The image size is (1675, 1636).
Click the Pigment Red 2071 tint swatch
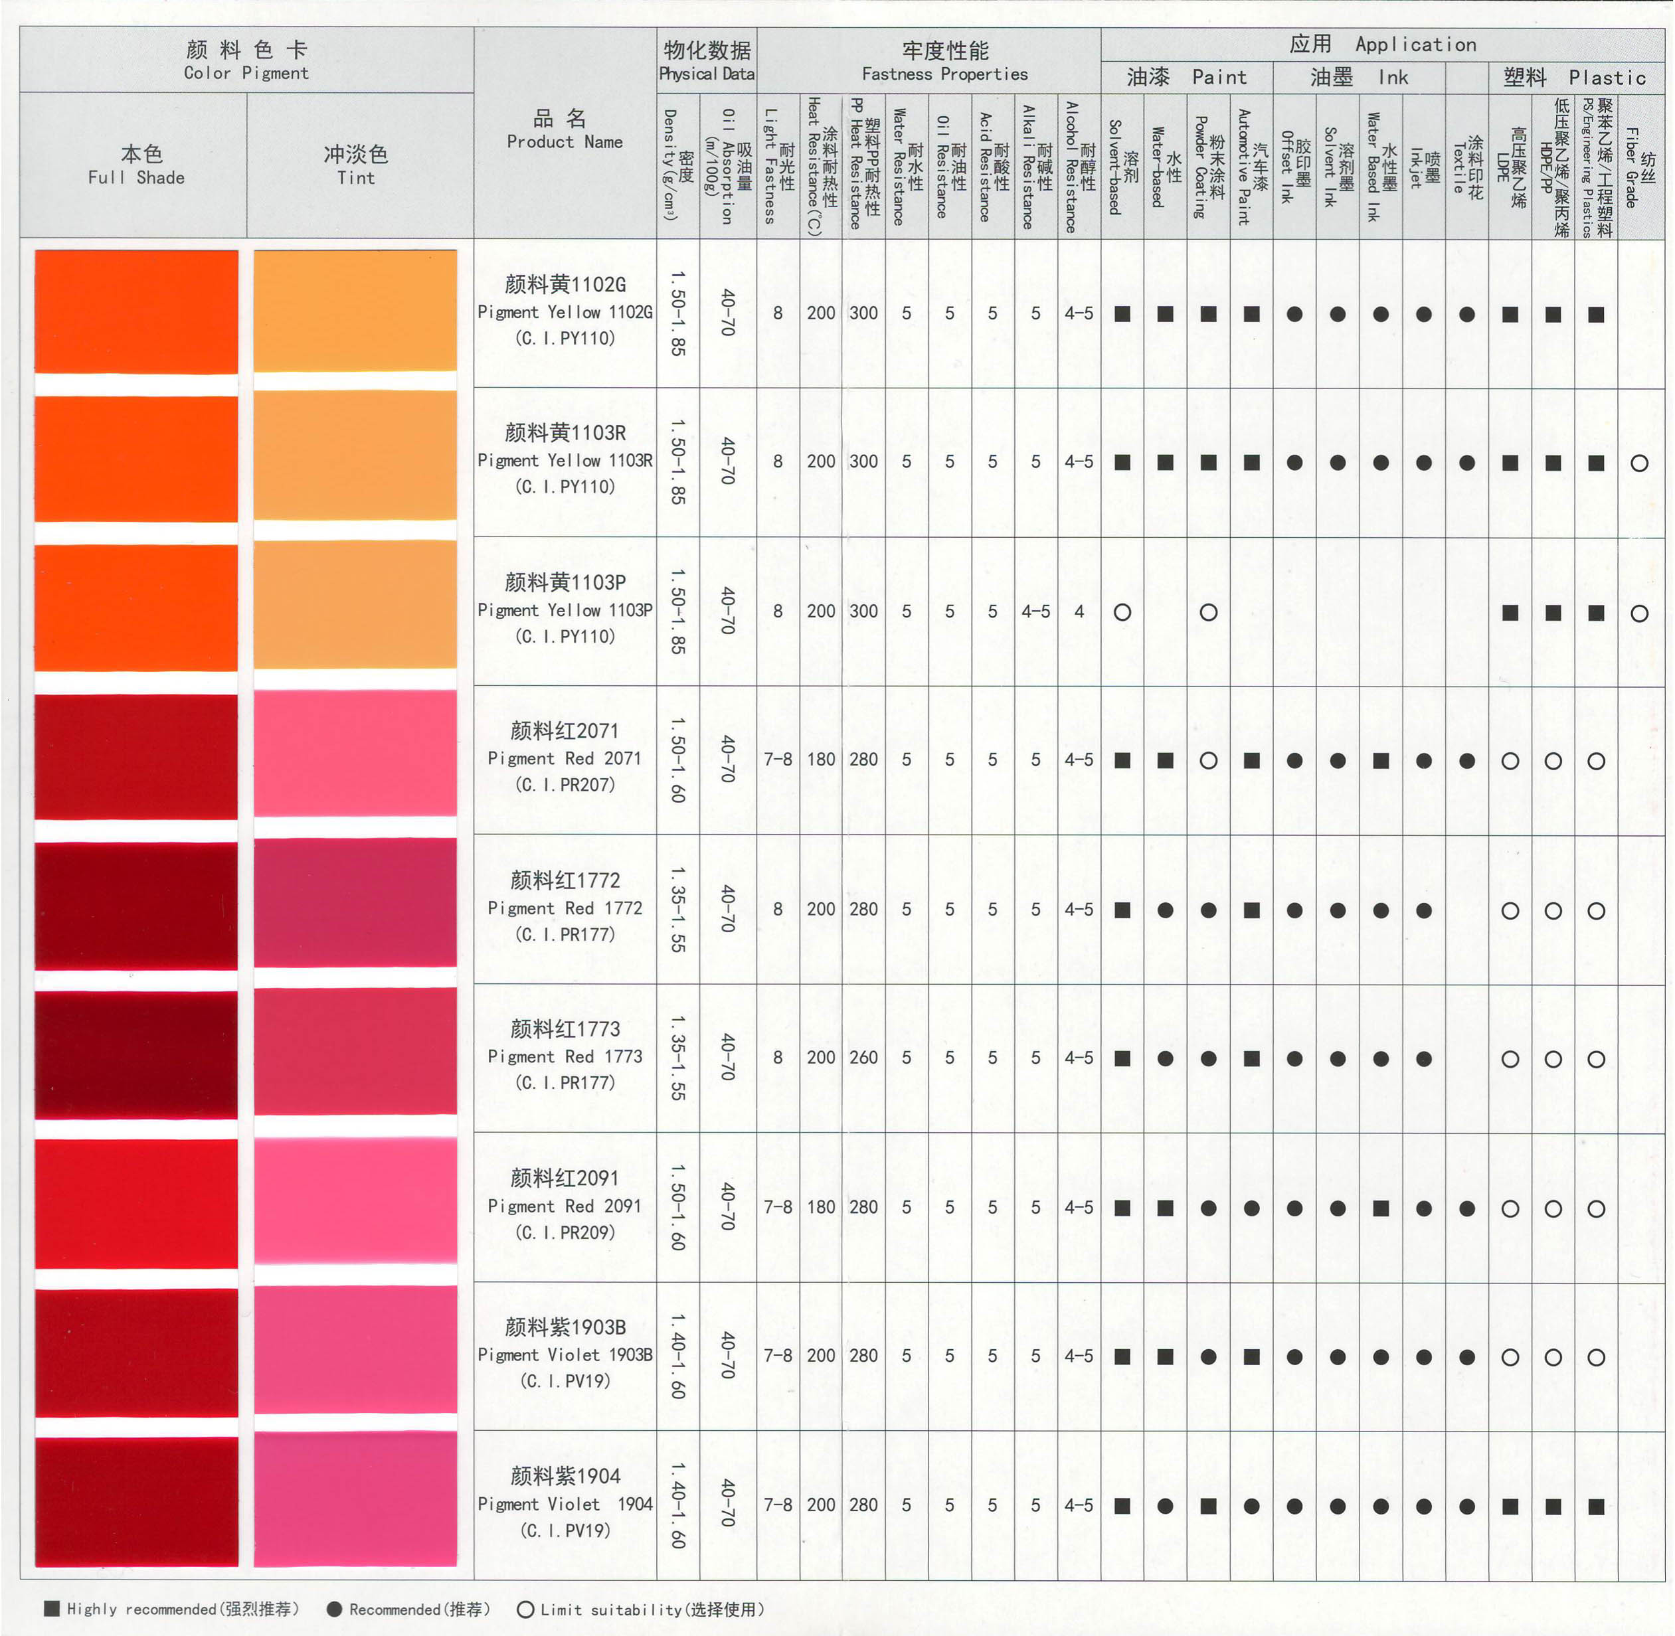click(355, 754)
